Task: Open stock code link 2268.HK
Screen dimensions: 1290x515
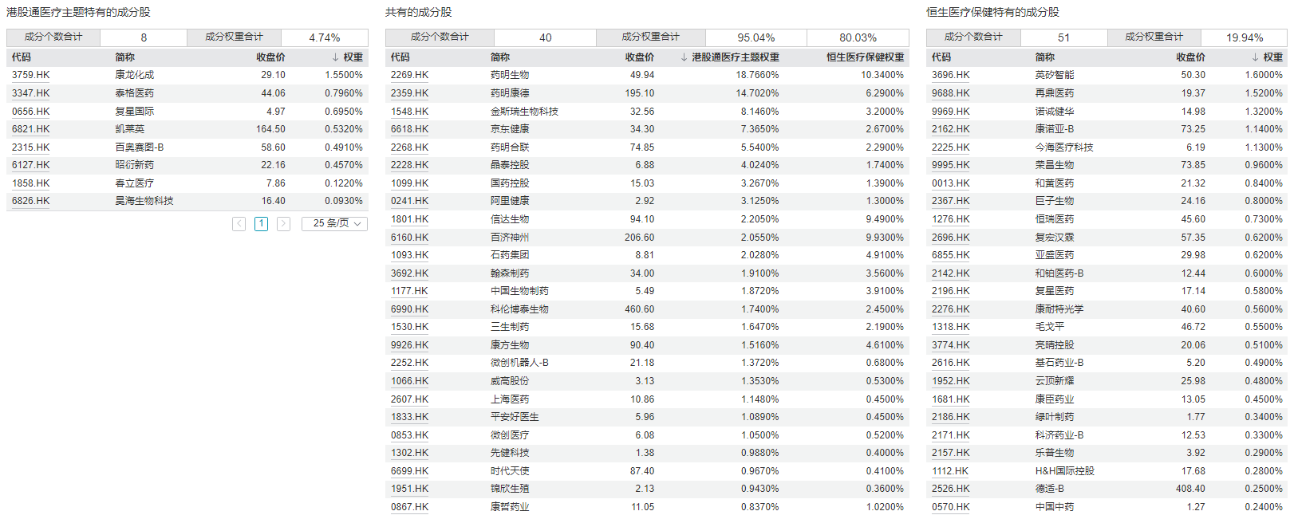Action: coord(409,147)
